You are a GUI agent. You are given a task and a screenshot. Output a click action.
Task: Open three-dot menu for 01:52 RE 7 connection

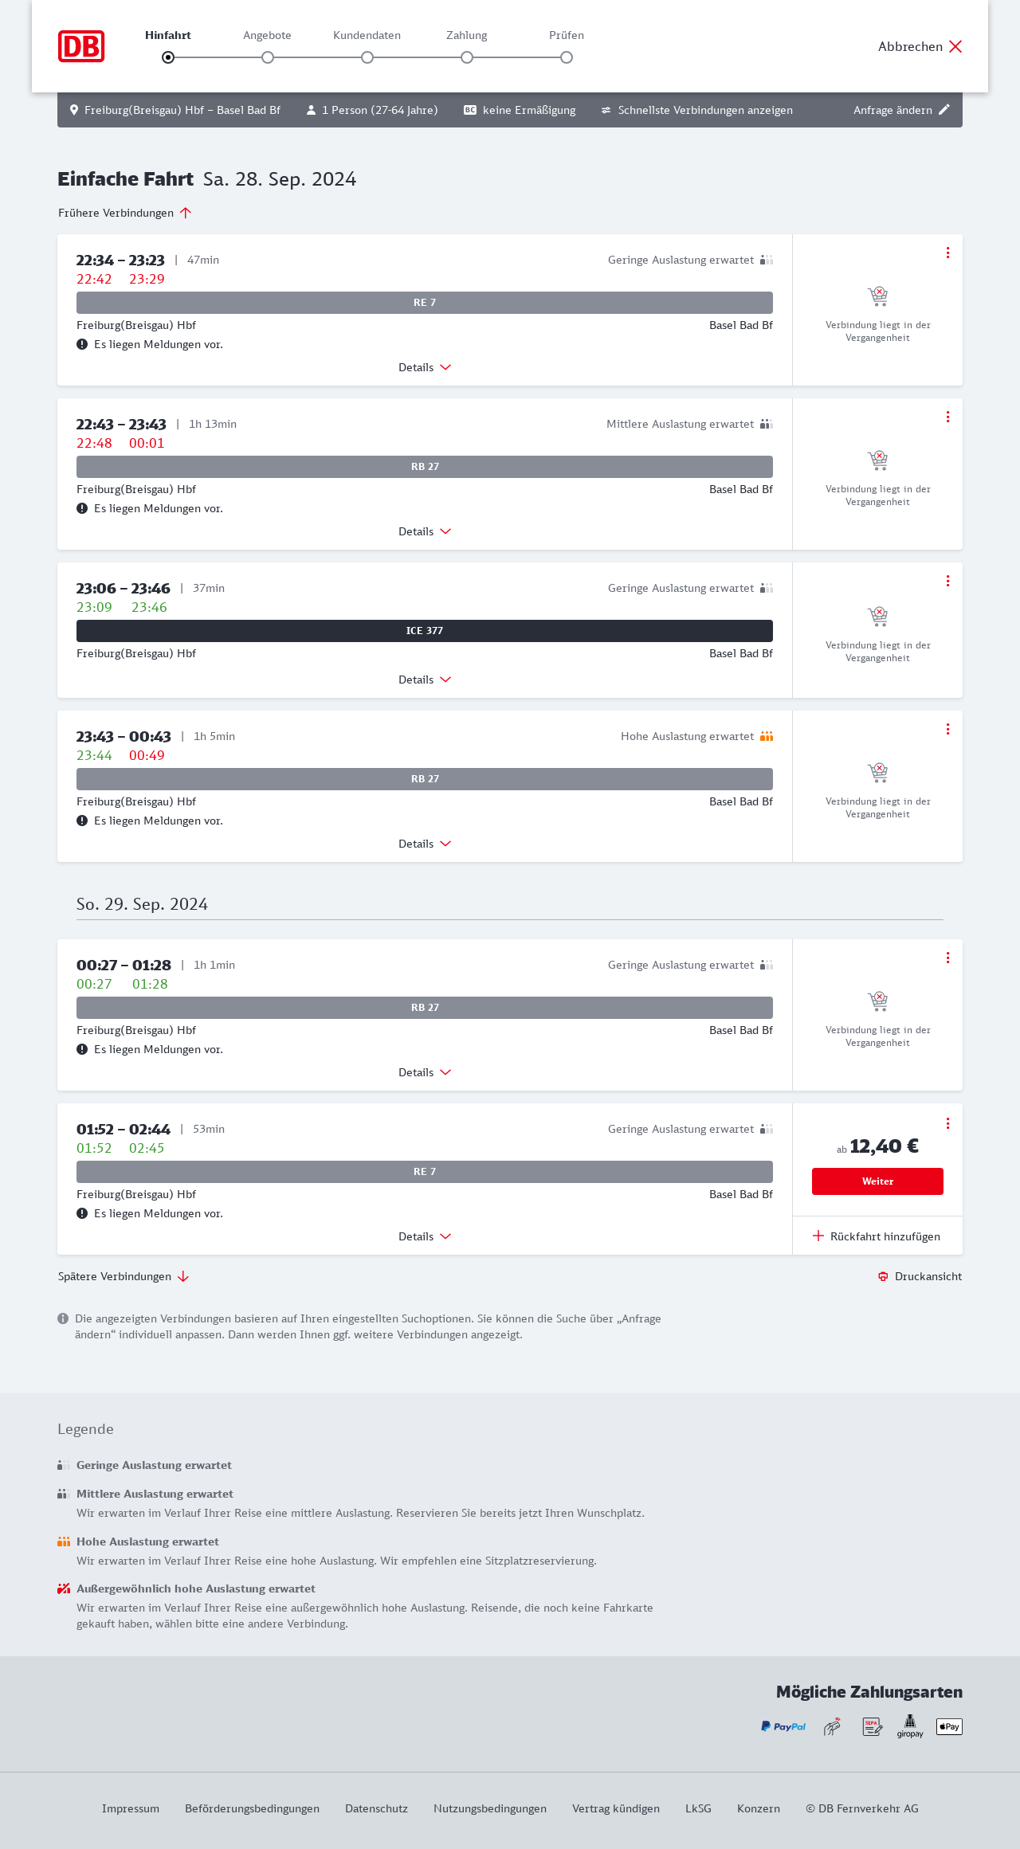point(947,1123)
